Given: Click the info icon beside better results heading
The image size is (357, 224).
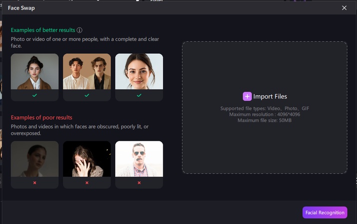Looking at the screenshot, I should [79, 30].
